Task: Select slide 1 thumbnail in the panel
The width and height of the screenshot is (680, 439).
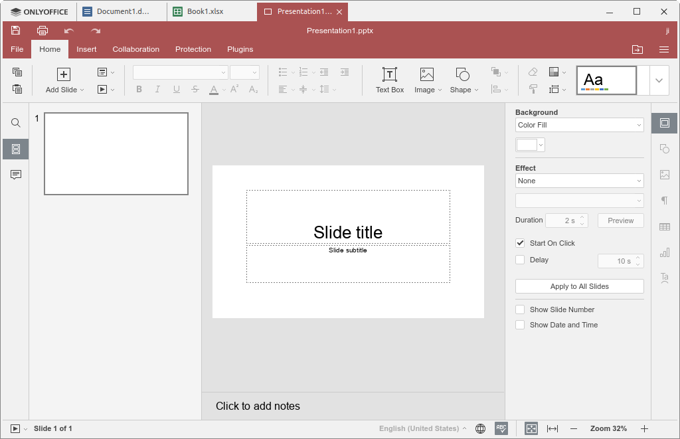Action: (116, 153)
